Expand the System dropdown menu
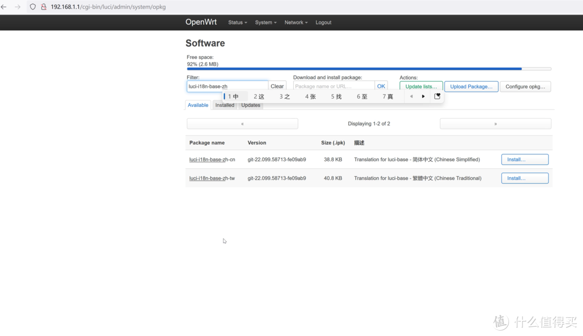The image size is (583, 336). [266, 23]
